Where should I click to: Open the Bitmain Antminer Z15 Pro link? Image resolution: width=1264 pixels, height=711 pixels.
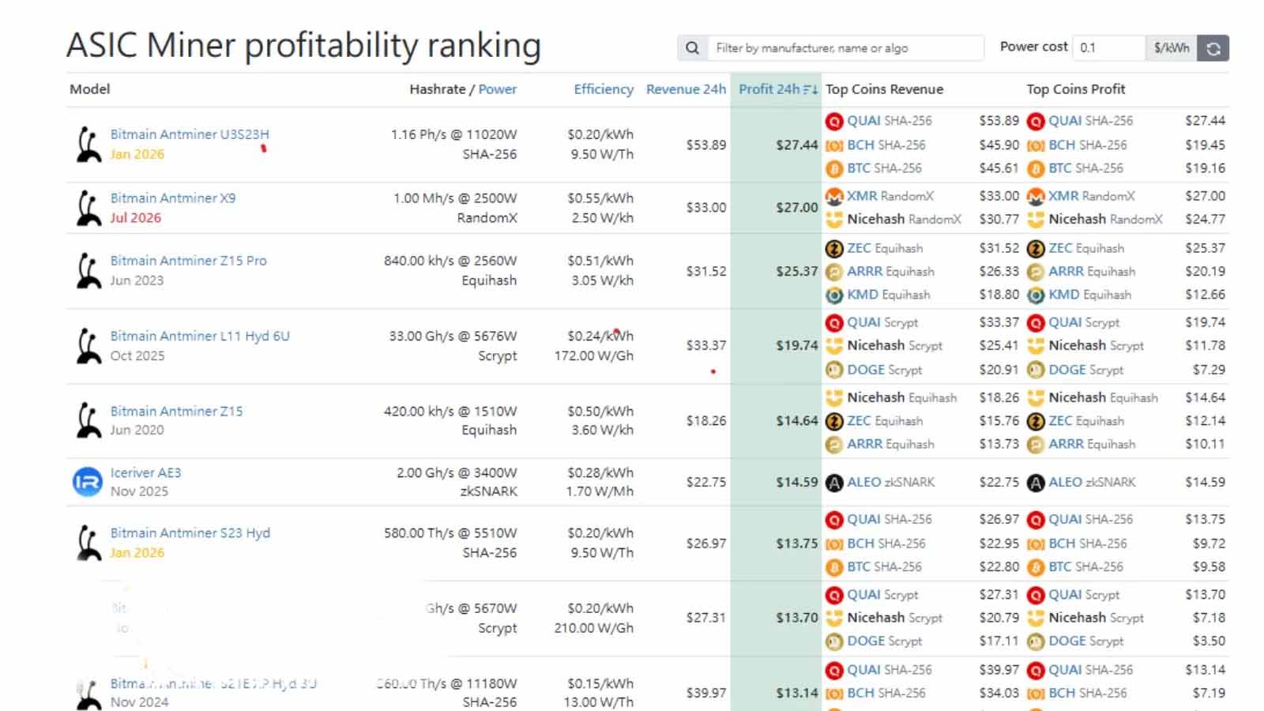pos(189,261)
